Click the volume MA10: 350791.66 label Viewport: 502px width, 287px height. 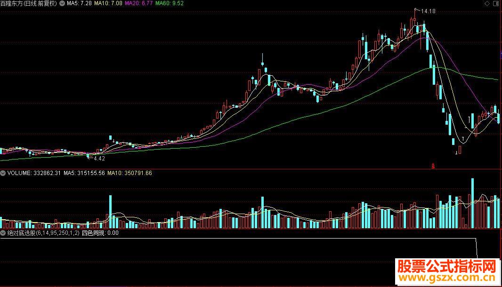[x=130, y=173]
